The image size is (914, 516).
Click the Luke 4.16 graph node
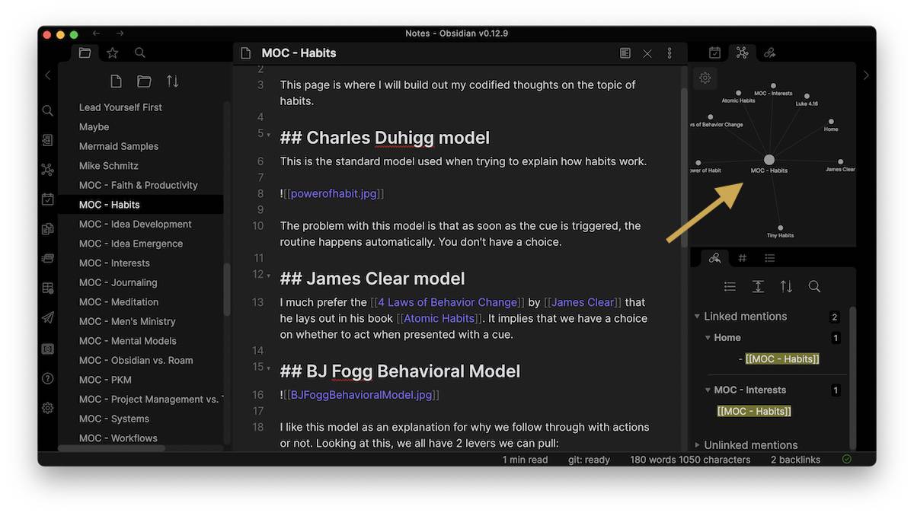[x=807, y=96]
